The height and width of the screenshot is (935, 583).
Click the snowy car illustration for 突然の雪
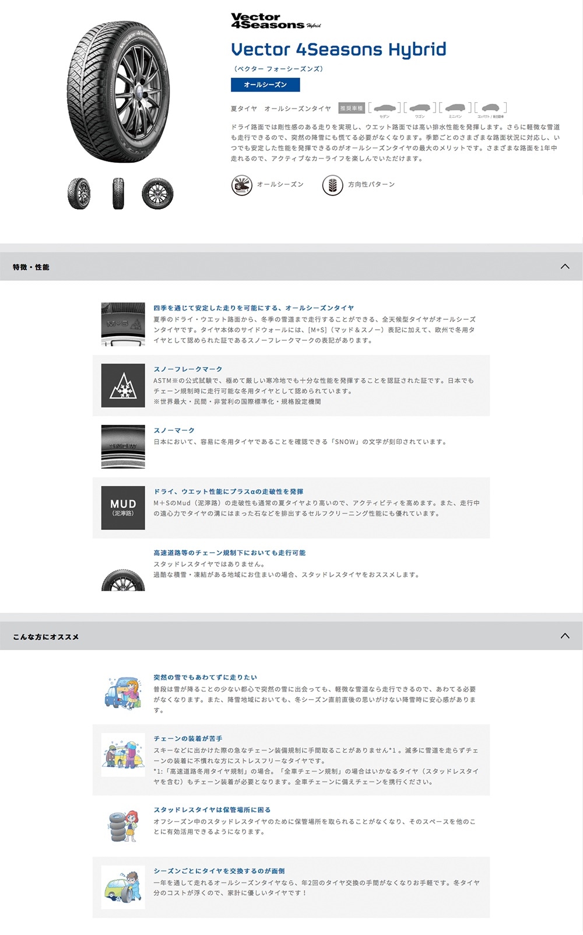[123, 693]
